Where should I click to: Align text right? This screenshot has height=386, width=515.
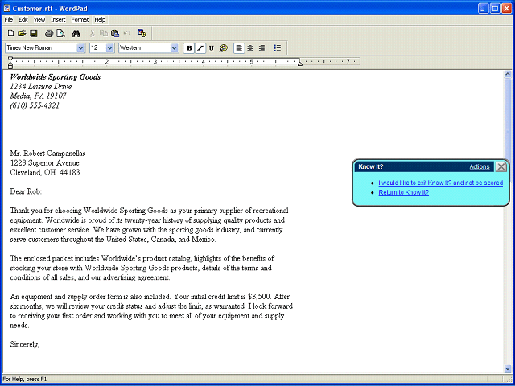[262, 48]
